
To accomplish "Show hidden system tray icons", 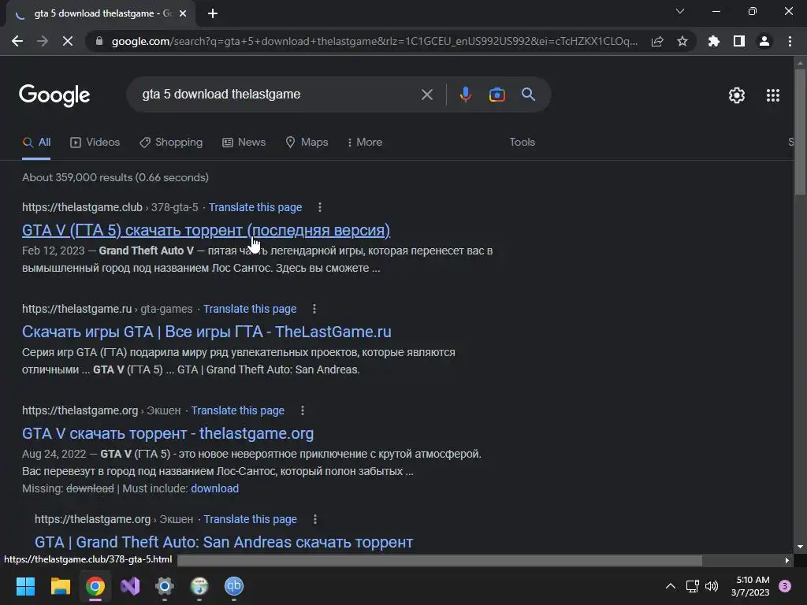I will coord(670,586).
